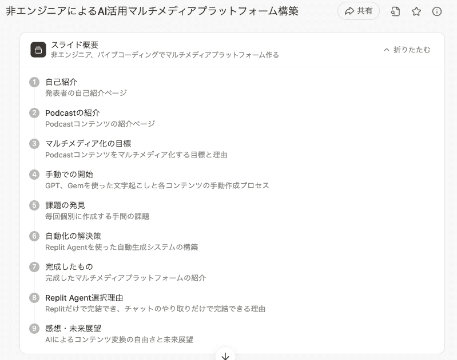The width and height of the screenshot is (457, 360).
Task: Click the scroll-down arrow button at bottom
Action: (x=225, y=355)
